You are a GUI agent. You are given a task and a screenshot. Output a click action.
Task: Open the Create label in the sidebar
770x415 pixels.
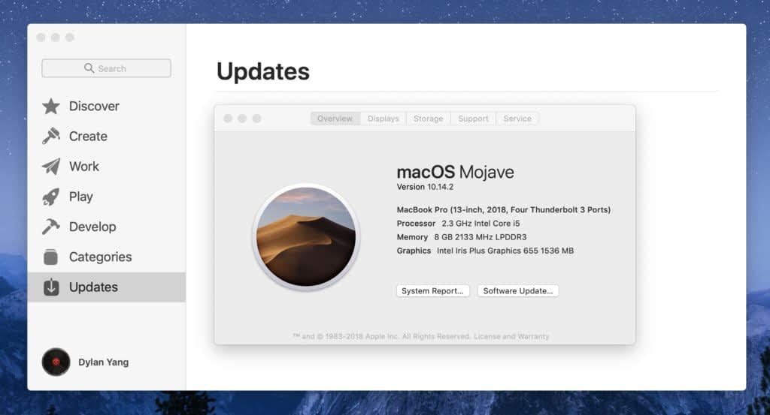coord(88,137)
